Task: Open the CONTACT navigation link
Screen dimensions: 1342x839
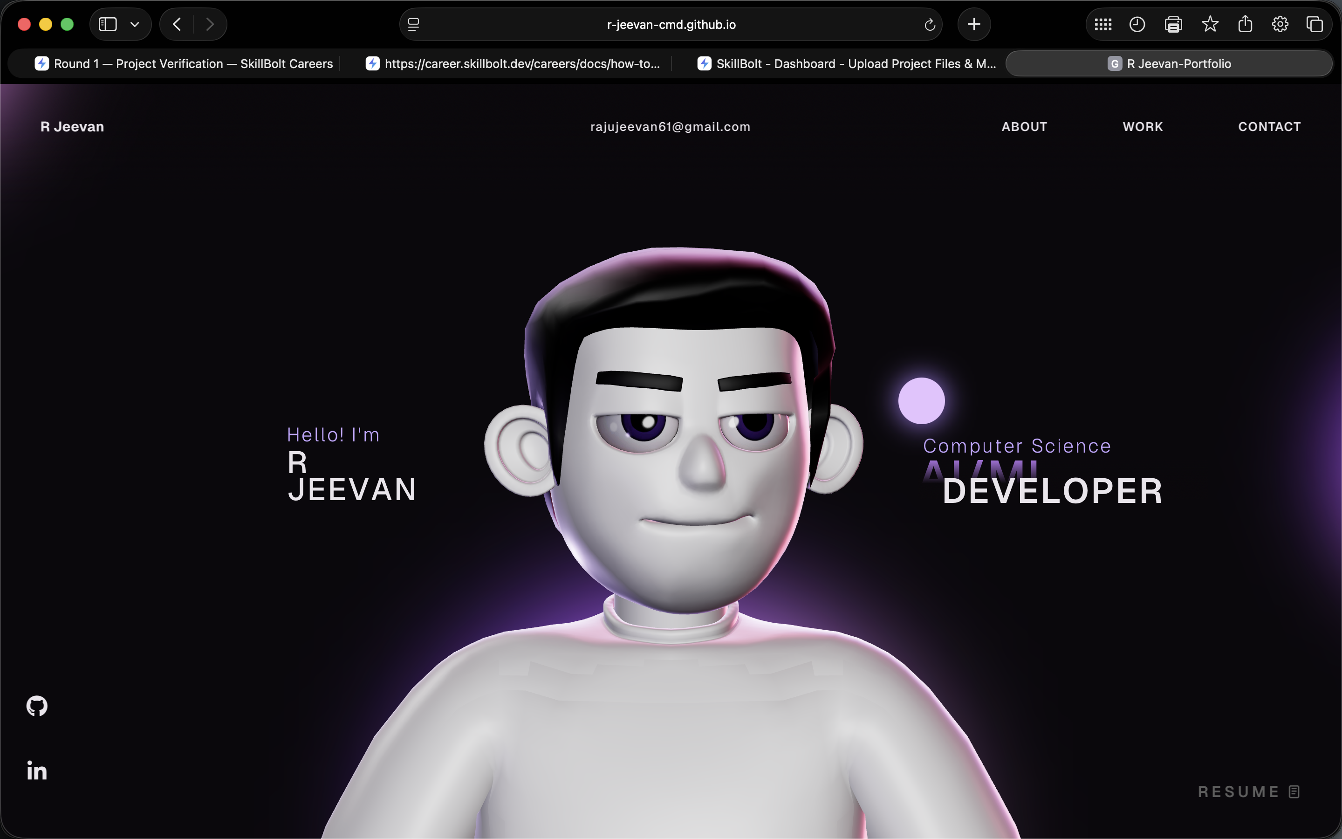Action: click(x=1269, y=126)
